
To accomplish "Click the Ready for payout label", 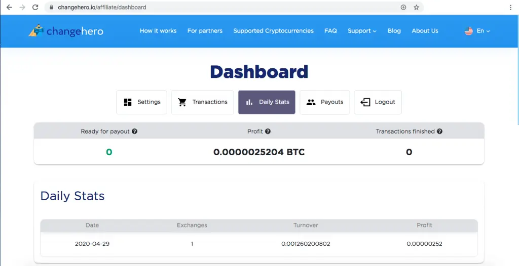I will click(105, 131).
